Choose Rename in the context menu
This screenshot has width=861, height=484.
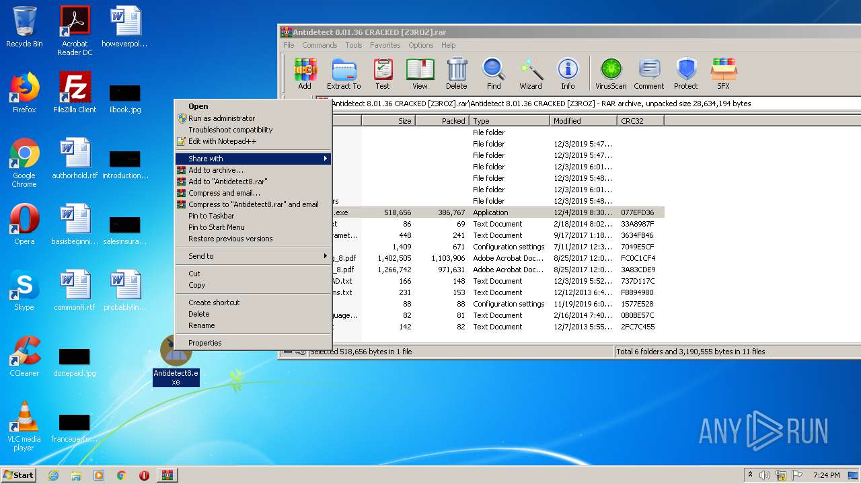pyautogui.click(x=253, y=325)
